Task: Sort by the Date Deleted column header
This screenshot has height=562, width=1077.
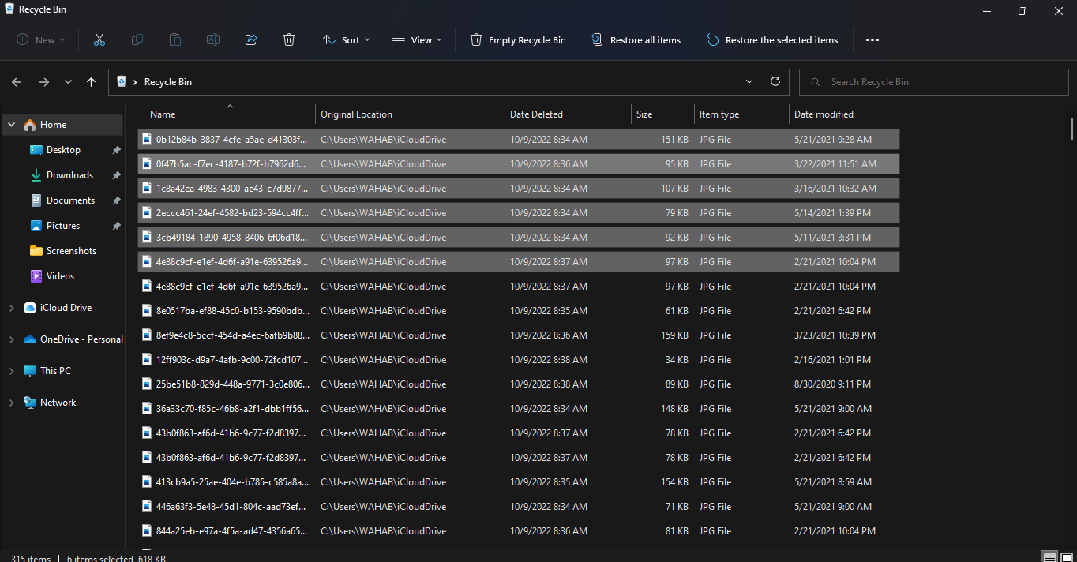Action: (x=537, y=114)
